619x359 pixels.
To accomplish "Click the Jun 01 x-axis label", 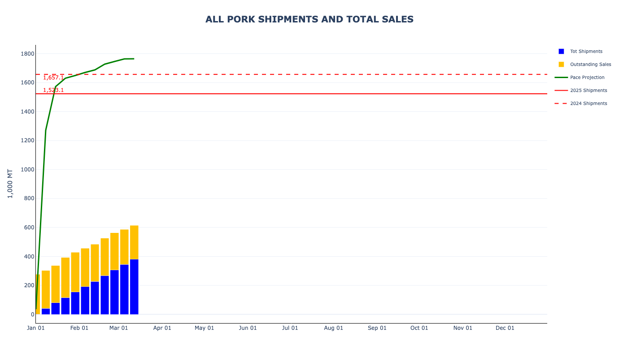I will click(x=248, y=328).
